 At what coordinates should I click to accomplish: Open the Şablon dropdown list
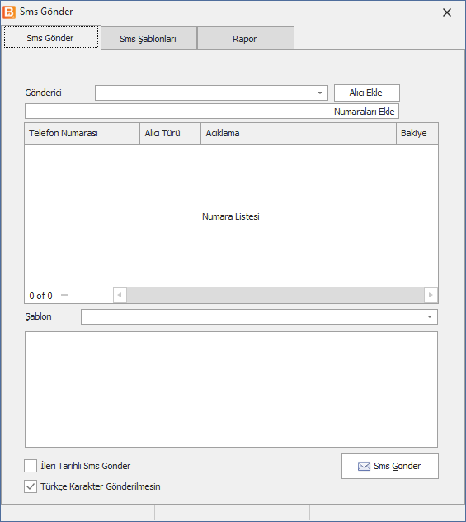pyautogui.click(x=430, y=316)
